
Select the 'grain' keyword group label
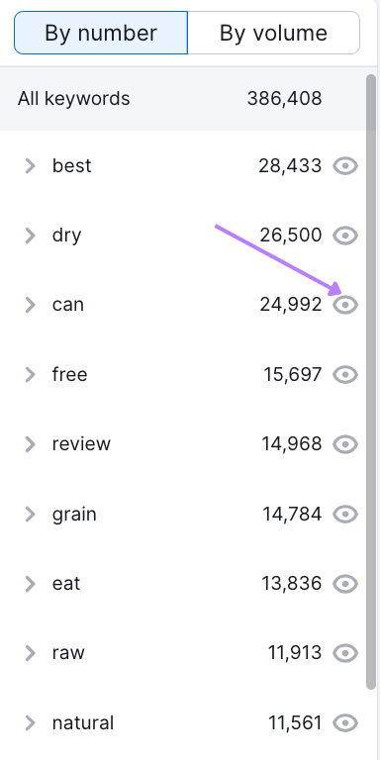point(74,514)
